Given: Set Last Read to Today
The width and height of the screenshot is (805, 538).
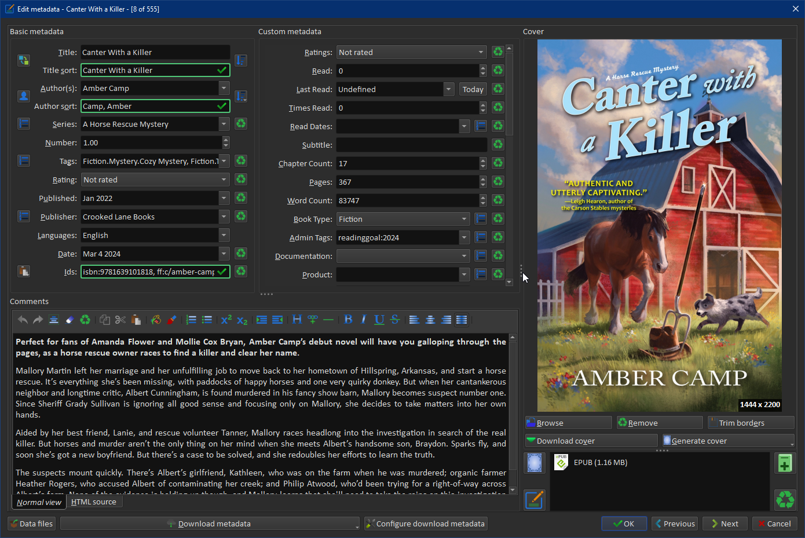Looking at the screenshot, I should [473, 89].
